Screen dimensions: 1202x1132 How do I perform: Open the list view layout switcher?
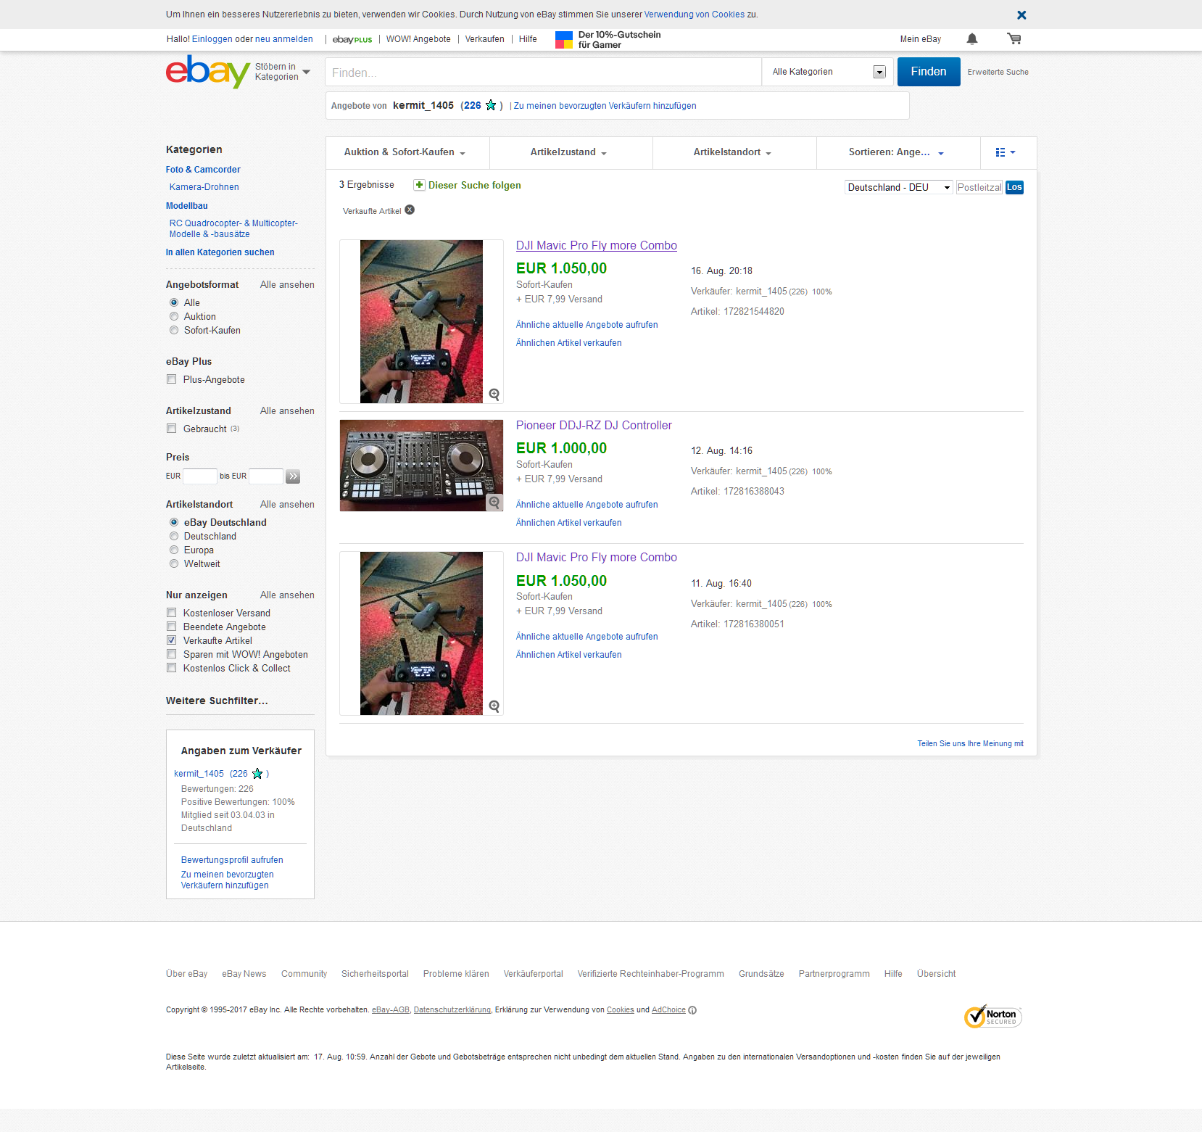pyautogui.click(x=1006, y=152)
